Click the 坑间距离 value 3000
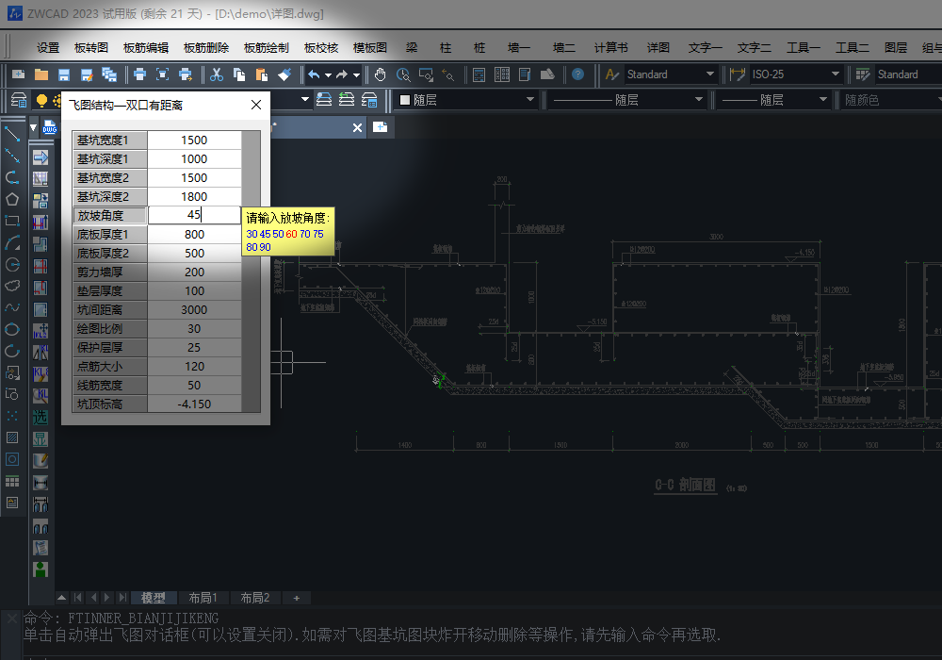 pos(194,309)
